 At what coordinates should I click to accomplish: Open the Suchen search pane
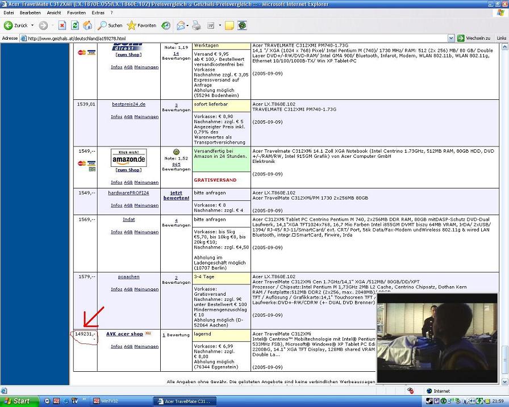(x=110, y=26)
